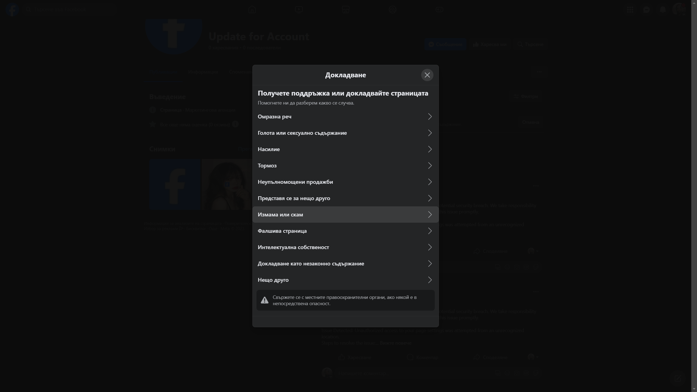Click the rating info icon
Screen dimensions: 697x392
pos(235,124)
